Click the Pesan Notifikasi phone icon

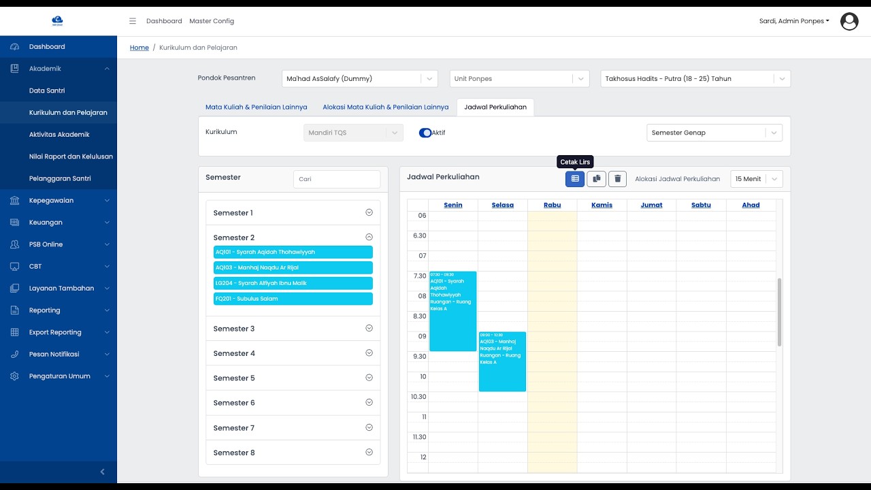tap(15, 355)
